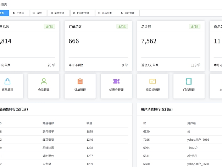
Task: Click 全门店 tag on 订单总数 card
Action: pos(122,27)
